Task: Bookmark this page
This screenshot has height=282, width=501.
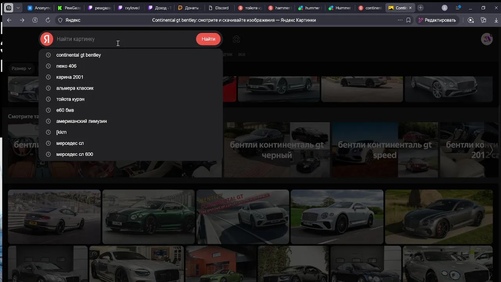Action: point(409,20)
